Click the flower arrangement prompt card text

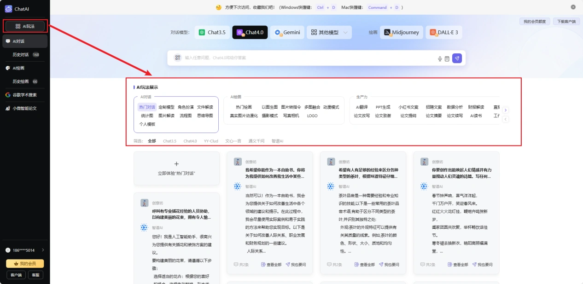[x=181, y=214]
